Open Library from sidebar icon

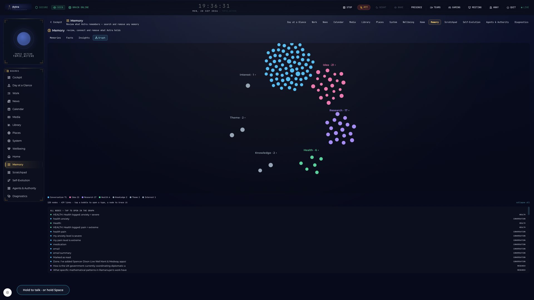(x=9, y=125)
